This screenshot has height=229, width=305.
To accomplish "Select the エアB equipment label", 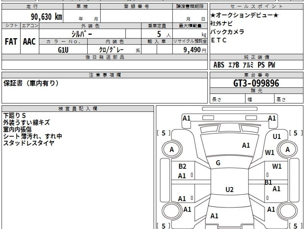I will coord(234,65).
